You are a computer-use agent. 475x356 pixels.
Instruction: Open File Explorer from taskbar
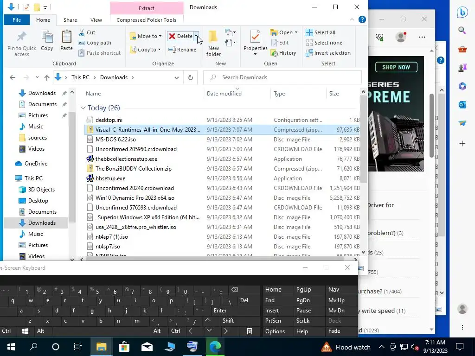click(101, 347)
